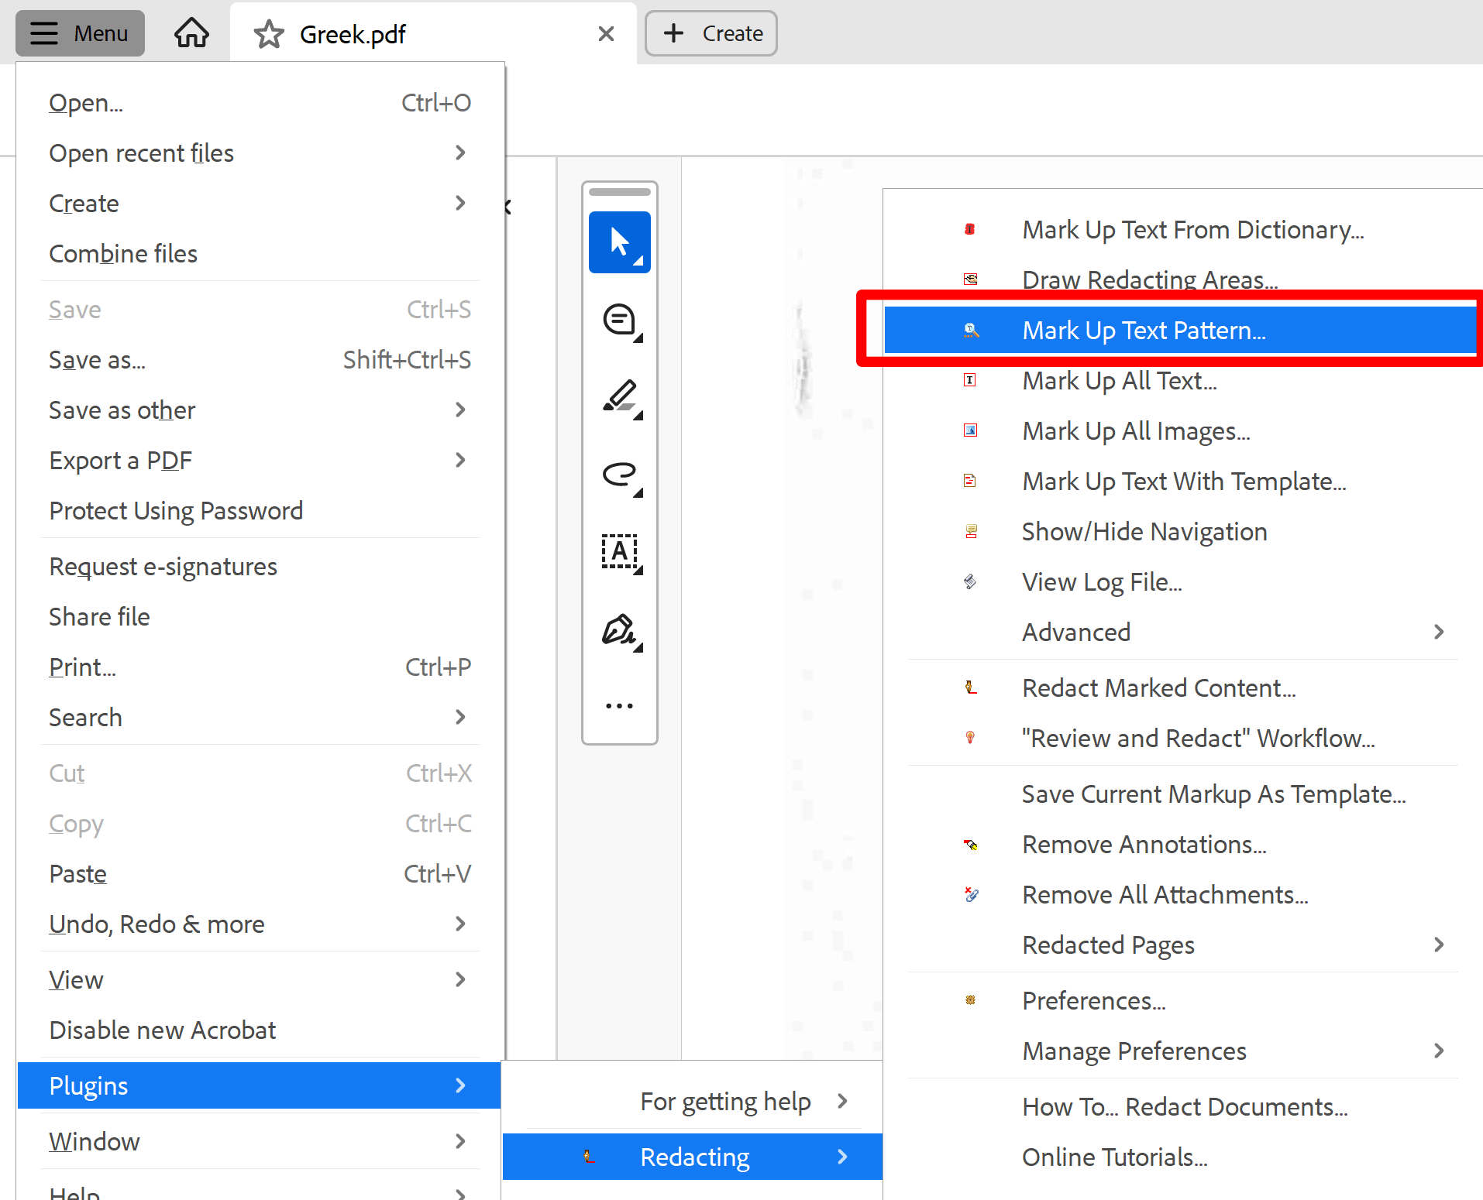Click Draw Redacting Areas icon
The image size is (1483, 1200).
(970, 279)
